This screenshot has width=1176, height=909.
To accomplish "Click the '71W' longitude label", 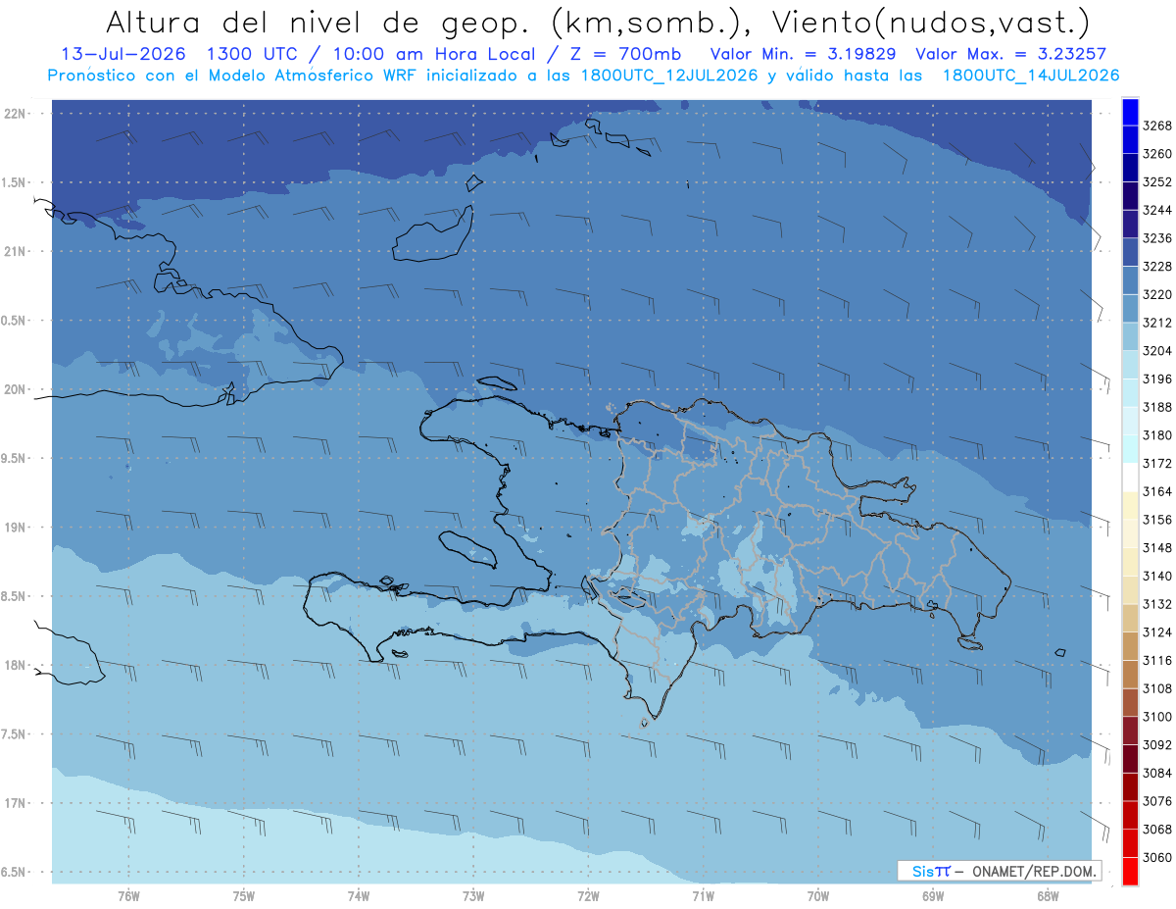I will tap(703, 896).
